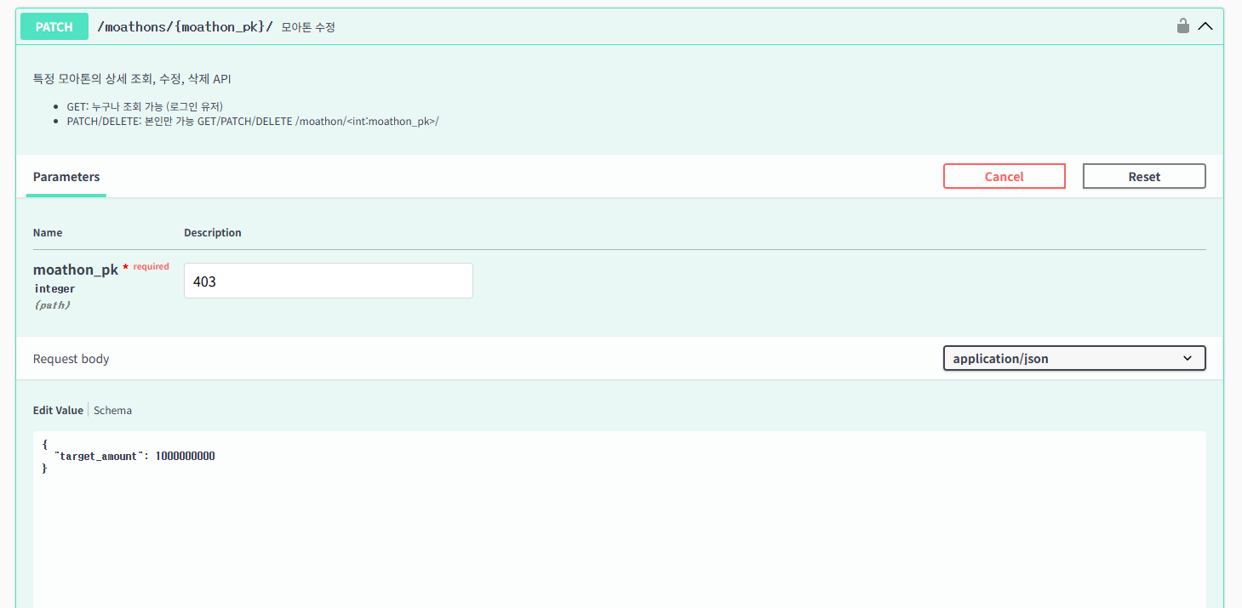Click the green PATCH method badge

[54, 27]
